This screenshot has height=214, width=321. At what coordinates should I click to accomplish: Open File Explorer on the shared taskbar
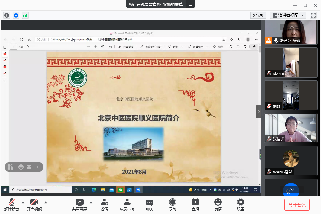click(103, 190)
